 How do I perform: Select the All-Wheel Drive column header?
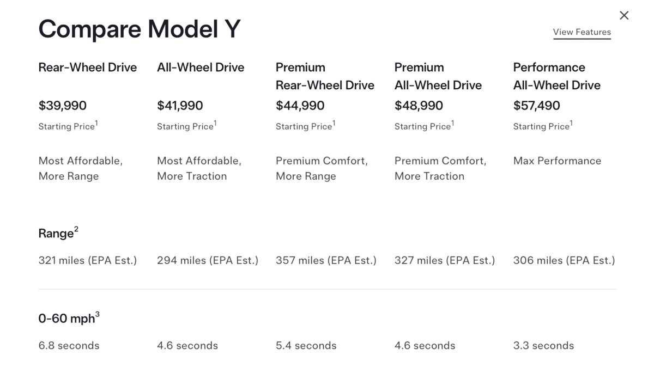[200, 67]
